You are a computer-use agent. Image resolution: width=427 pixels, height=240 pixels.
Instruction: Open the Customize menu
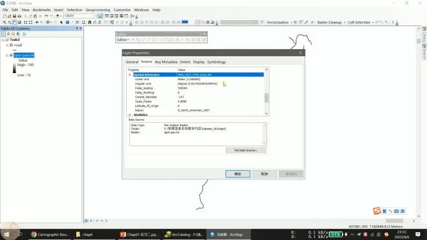click(x=122, y=10)
